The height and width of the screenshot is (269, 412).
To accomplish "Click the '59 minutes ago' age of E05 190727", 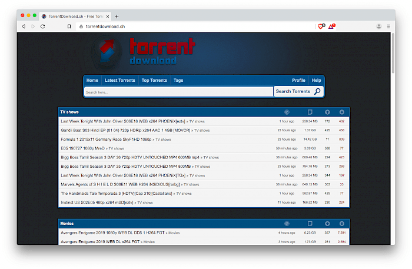I will pyautogui.click(x=287, y=148).
